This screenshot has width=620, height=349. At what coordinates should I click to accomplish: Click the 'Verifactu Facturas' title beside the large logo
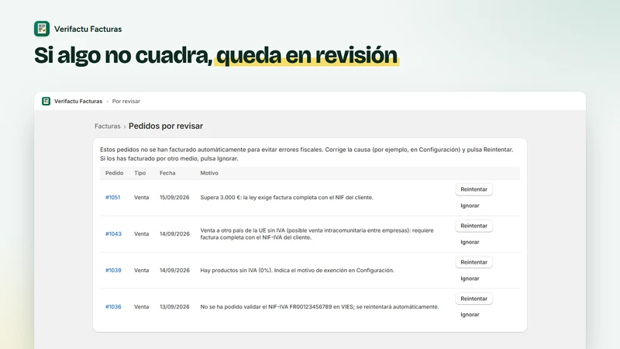88,29
